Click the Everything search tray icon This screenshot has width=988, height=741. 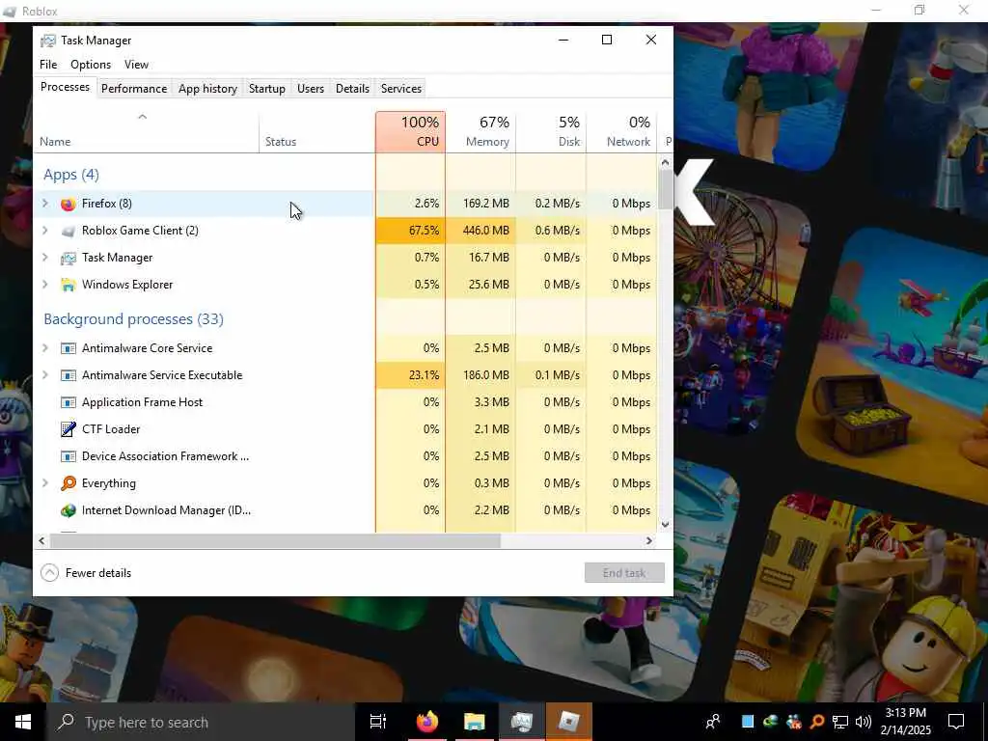click(816, 722)
